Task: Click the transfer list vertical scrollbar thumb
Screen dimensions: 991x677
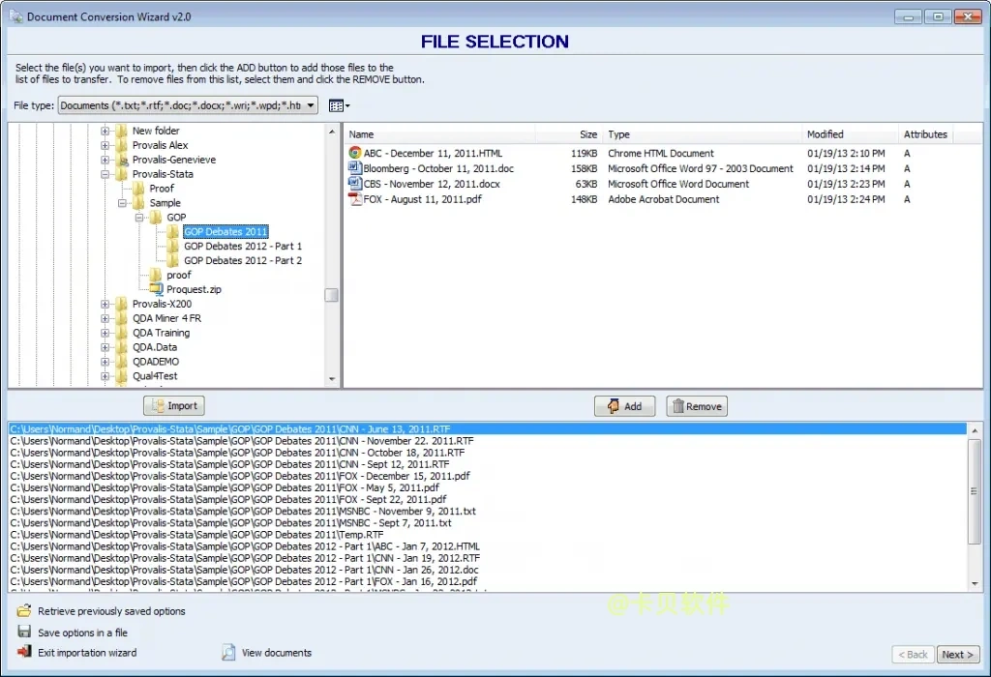Action: point(974,490)
